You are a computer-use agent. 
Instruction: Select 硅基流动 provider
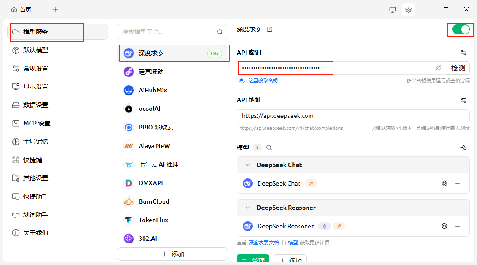coord(173,72)
